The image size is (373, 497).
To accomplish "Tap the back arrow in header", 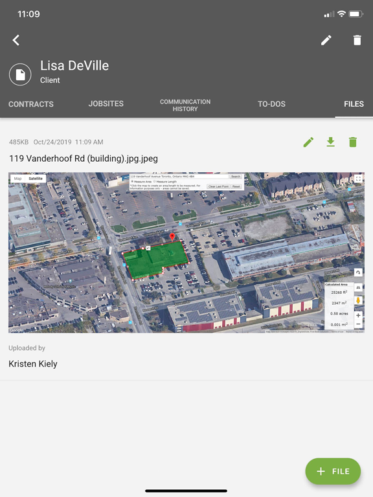I will (16, 40).
